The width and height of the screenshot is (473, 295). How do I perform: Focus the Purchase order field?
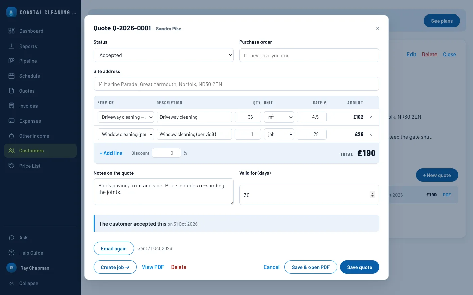click(309, 55)
